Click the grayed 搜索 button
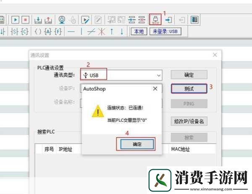The width and height of the screenshot is (252, 194). point(189,137)
